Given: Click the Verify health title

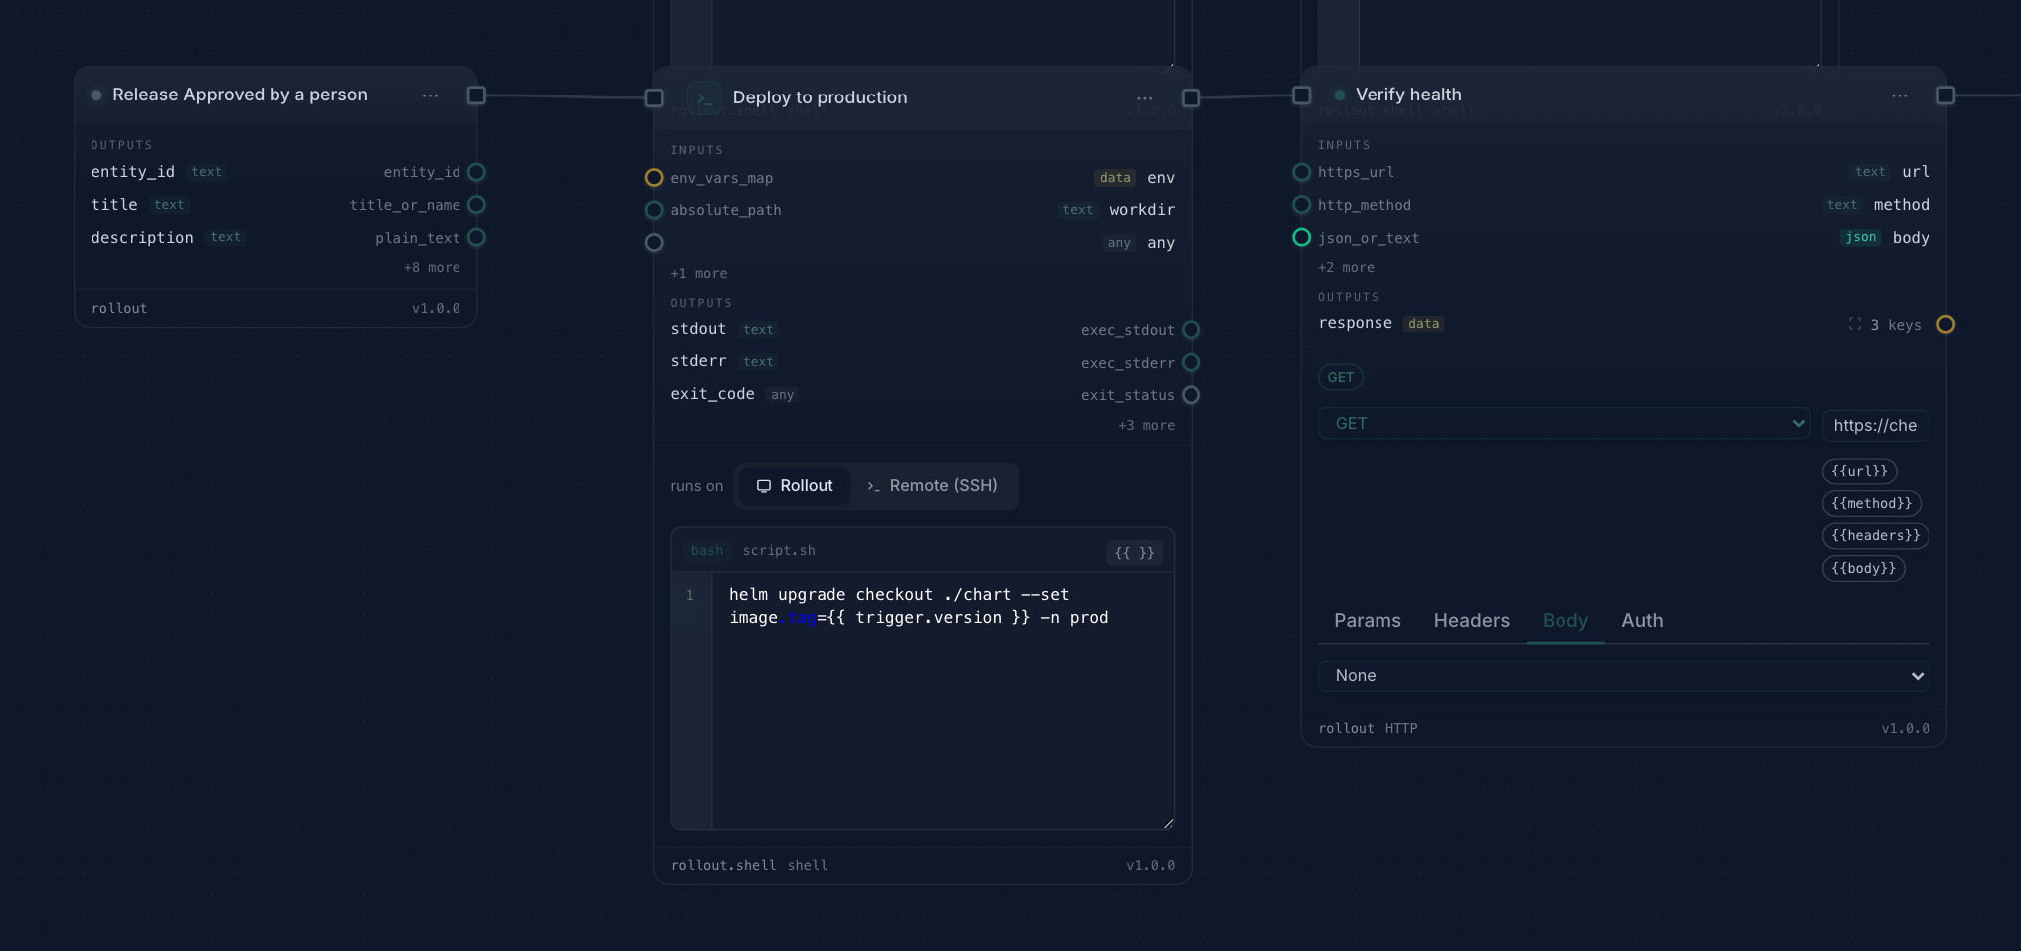Looking at the screenshot, I should tap(1408, 95).
